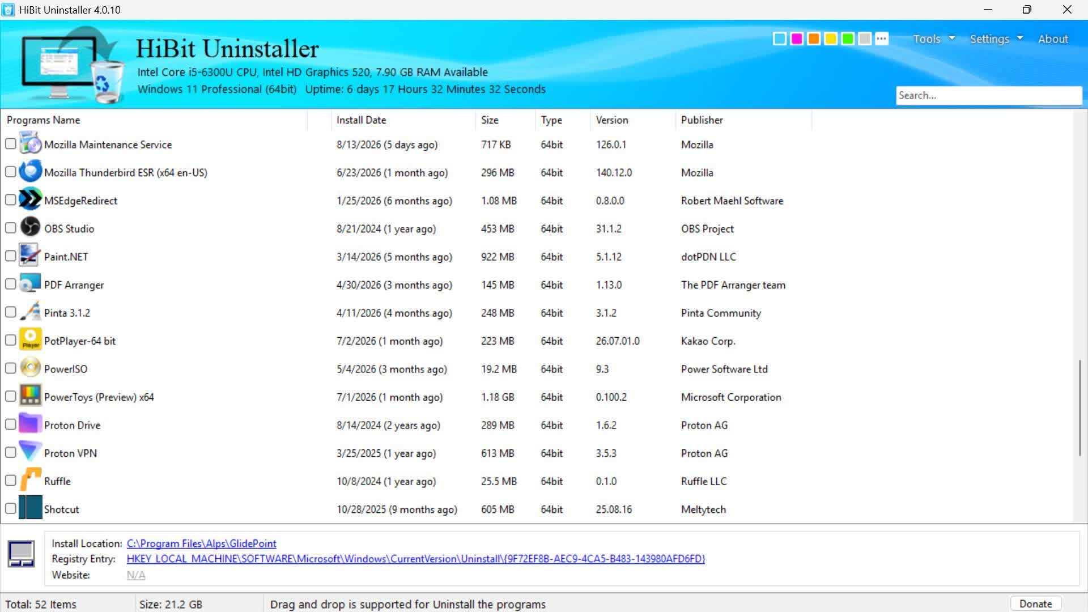Viewport: 1088px width, 612px height.
Task: Select the Robert Maehl Software publisher cell
Action: tap(732, 201)
